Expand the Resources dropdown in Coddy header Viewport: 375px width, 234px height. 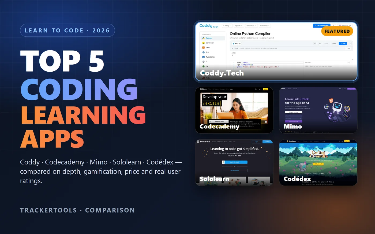251,26
